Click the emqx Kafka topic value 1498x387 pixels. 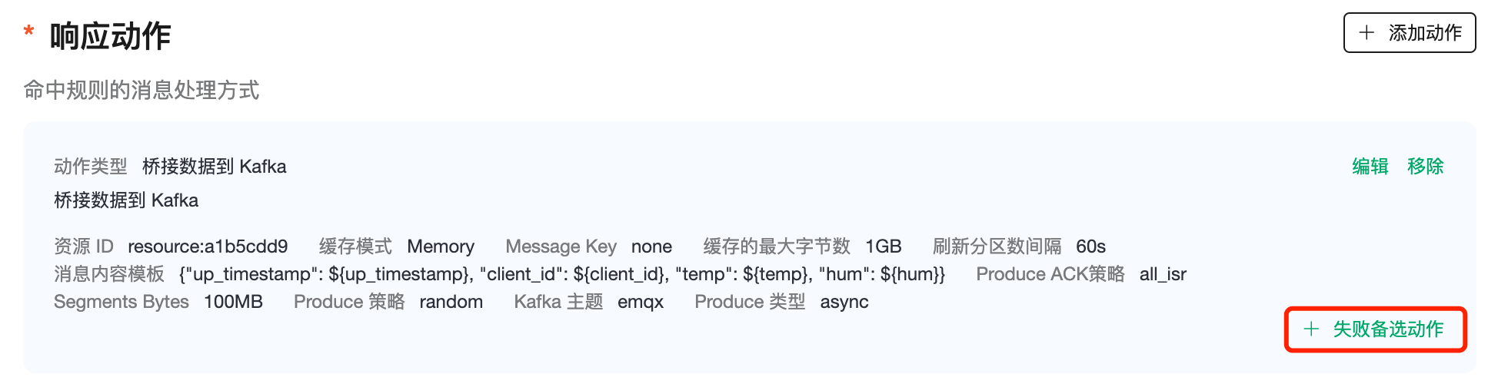point(641,302)
